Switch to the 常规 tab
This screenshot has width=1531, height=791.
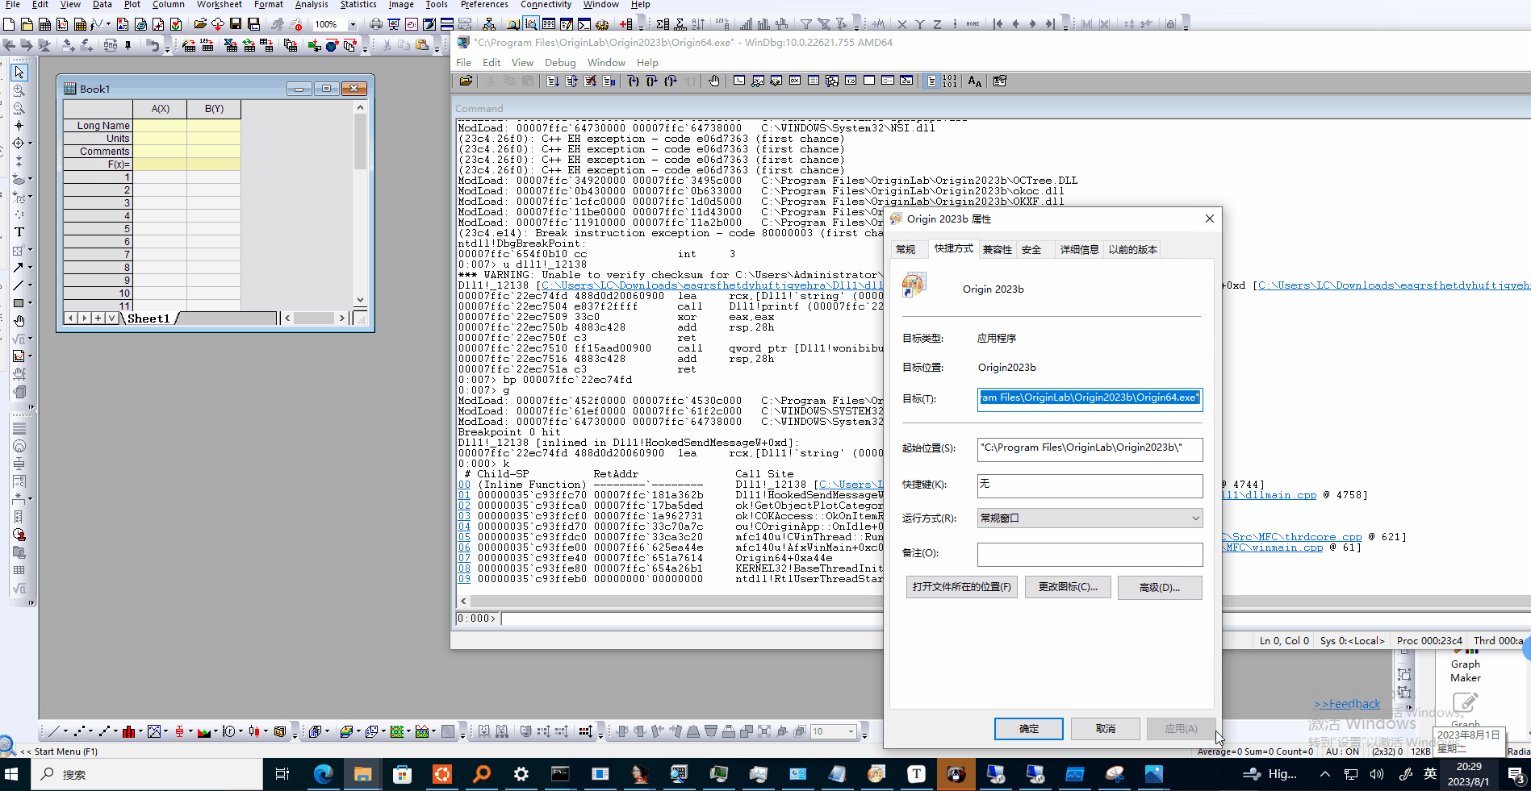pos(906,250)
